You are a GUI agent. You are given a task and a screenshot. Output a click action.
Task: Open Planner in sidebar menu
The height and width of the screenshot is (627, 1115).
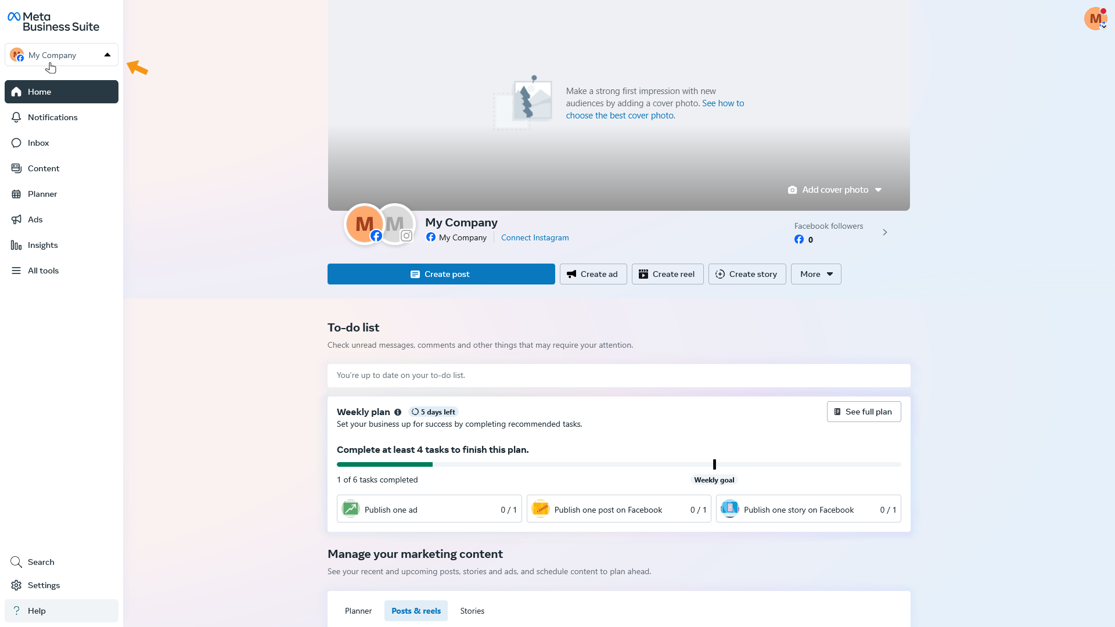[x=62, y=194]
